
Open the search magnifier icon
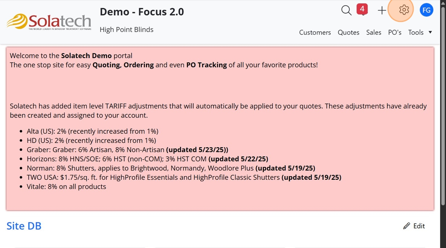click(346, 10)
